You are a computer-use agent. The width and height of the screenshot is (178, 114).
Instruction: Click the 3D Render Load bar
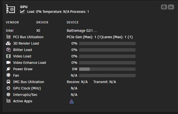[x=107, y=43]
